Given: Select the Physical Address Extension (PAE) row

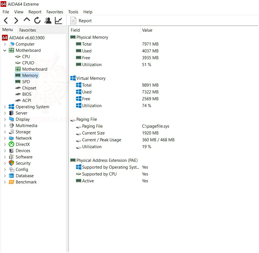Looking at the screenshot, I should click(x=107, y=160).
